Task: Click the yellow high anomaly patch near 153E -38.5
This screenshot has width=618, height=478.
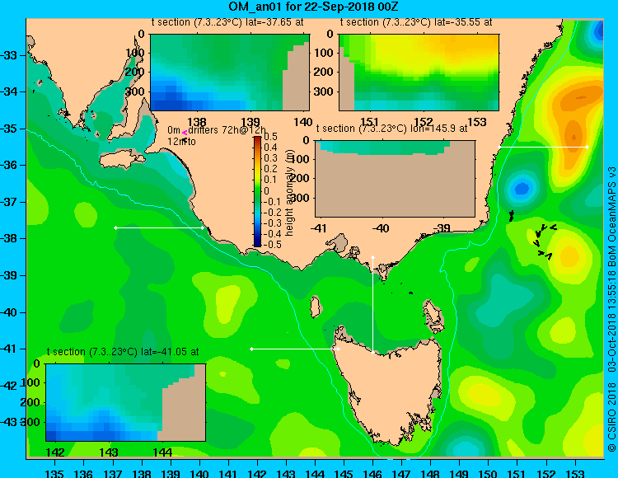Action: (x=569, y=256)
